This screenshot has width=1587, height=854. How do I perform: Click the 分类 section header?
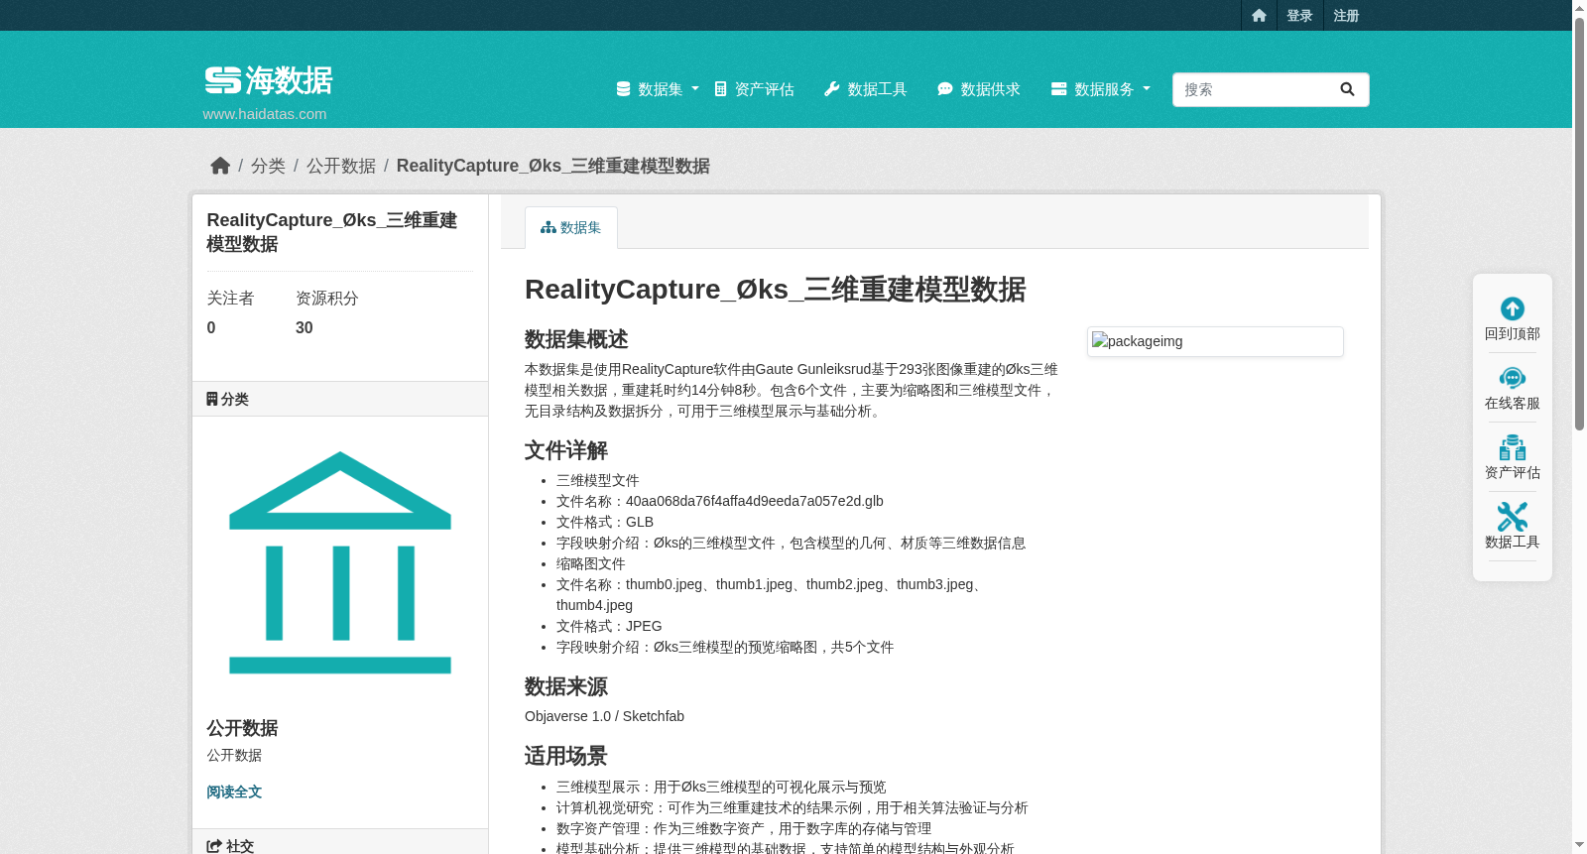[x=340, y=399]
